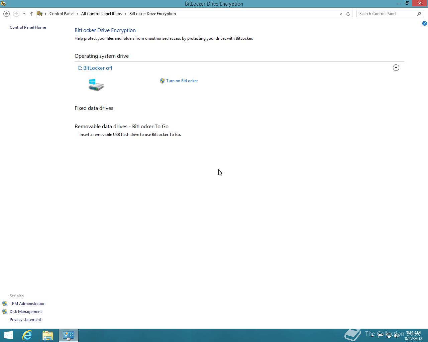Image resolution: width=428 pixels, height=342 pixels.
Task: Open Help via blue question mark
Action: click(424, 23)
